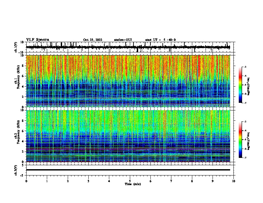Click the '-7' label on ch.2 colorbar
The height and width of the screenshot is (203, 263).
tap(245, 158)
